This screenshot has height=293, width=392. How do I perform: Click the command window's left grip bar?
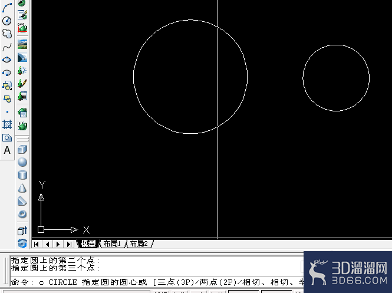pyautogui.click(x=6, y=271)
